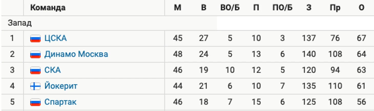Click the Russian flag next to СКА
This screenshot has width=374, height=111.
[x=35, y=70]
